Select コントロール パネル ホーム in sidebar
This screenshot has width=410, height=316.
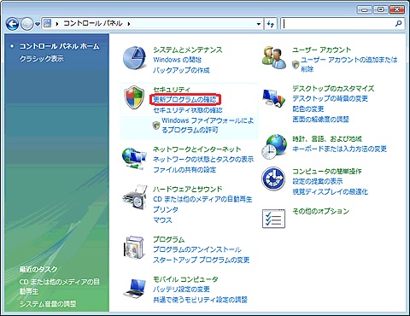tap(59, 46)
